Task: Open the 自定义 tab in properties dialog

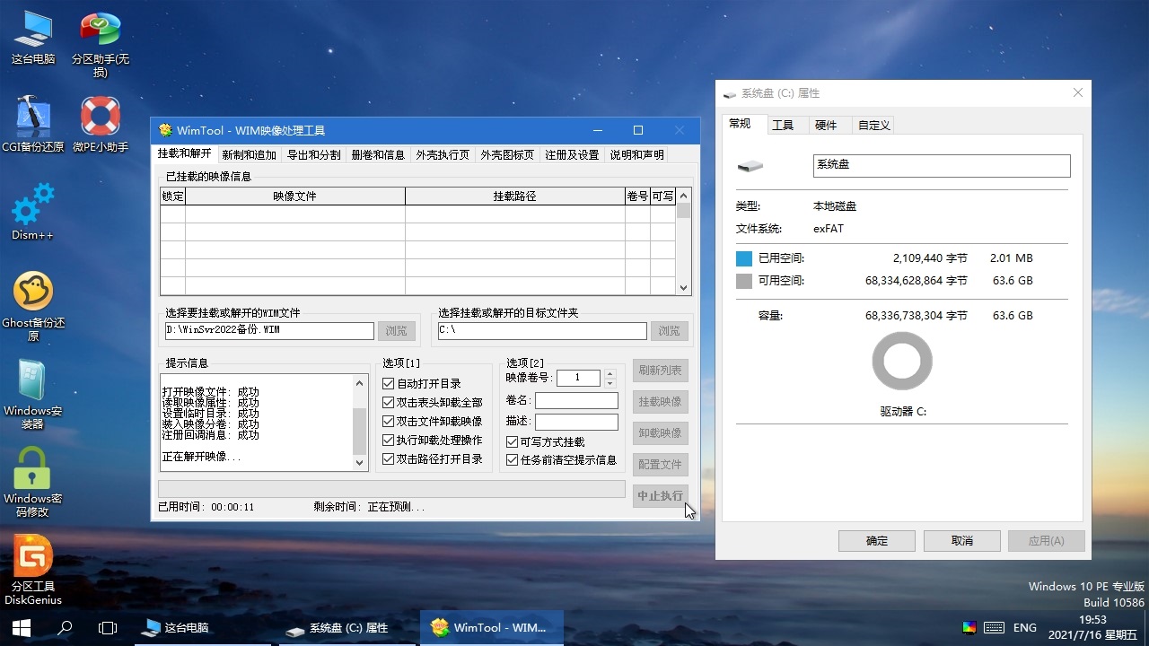Action: [873, 125]
